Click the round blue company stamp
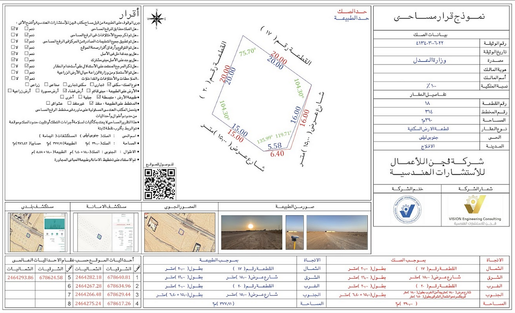This screenshot has width=515, height=313. [408, 209]
